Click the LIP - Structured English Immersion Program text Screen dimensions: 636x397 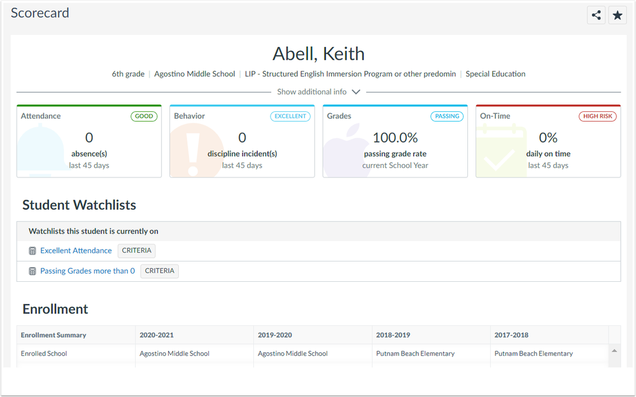(350, 74)
